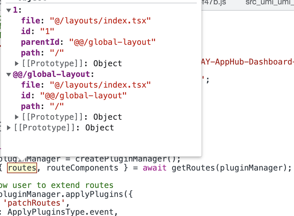Expand the outermost [[Prototype]] Object
Viewport: 294px width, 216px height.
coord(8,127)
